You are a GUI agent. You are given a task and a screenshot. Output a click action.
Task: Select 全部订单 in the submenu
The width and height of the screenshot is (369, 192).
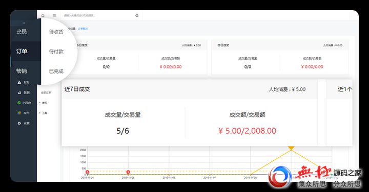[x=46, y=92]
